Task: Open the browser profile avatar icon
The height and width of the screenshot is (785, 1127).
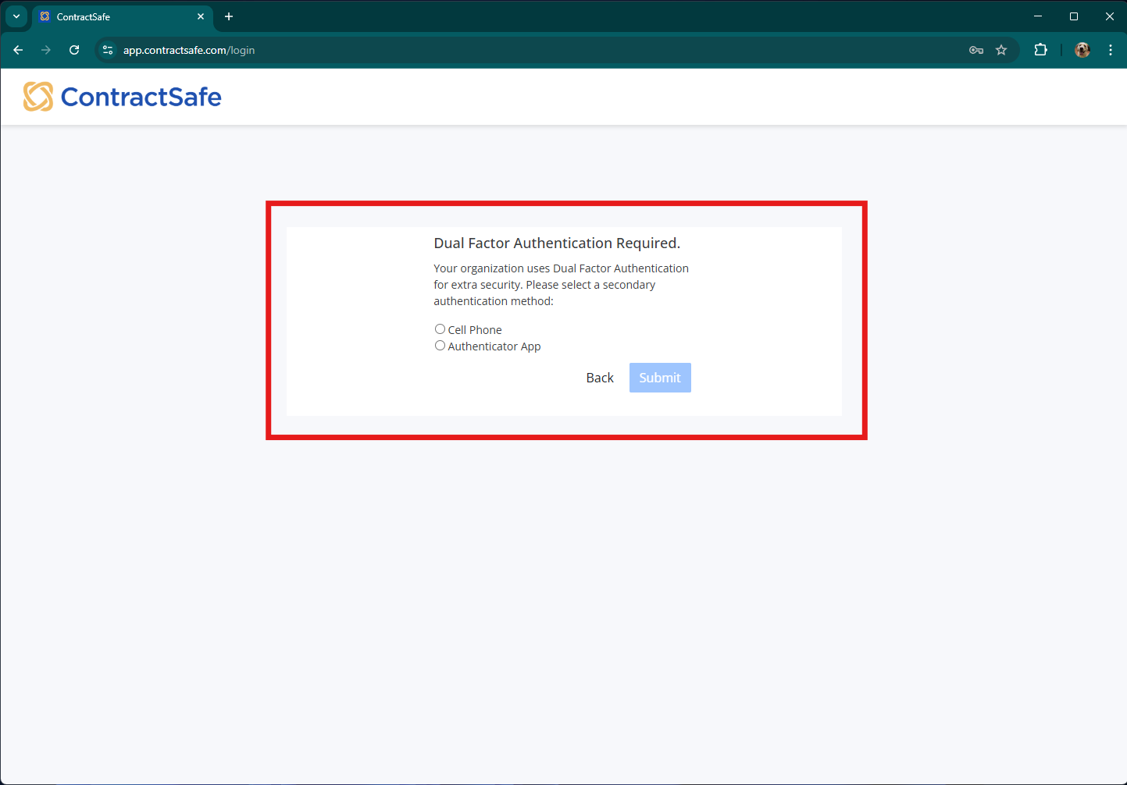Action: 1082,49
